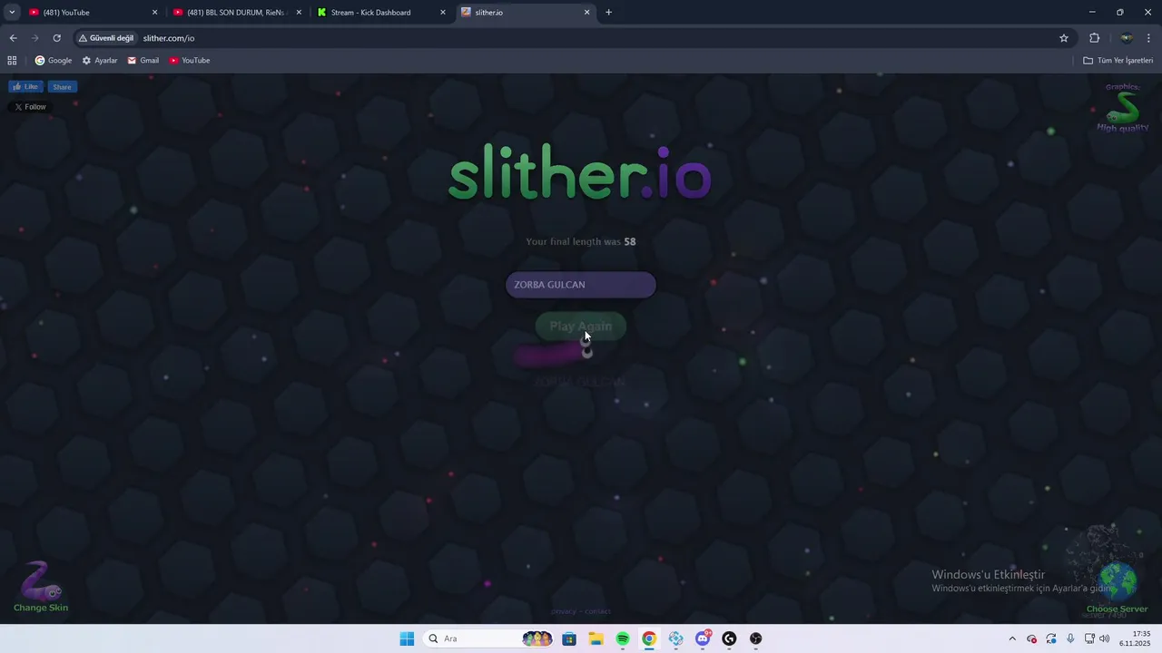1162x653 pixels.
Task: Open the Tüm Yer İşaretleri folder
Action: [1118, 61]
